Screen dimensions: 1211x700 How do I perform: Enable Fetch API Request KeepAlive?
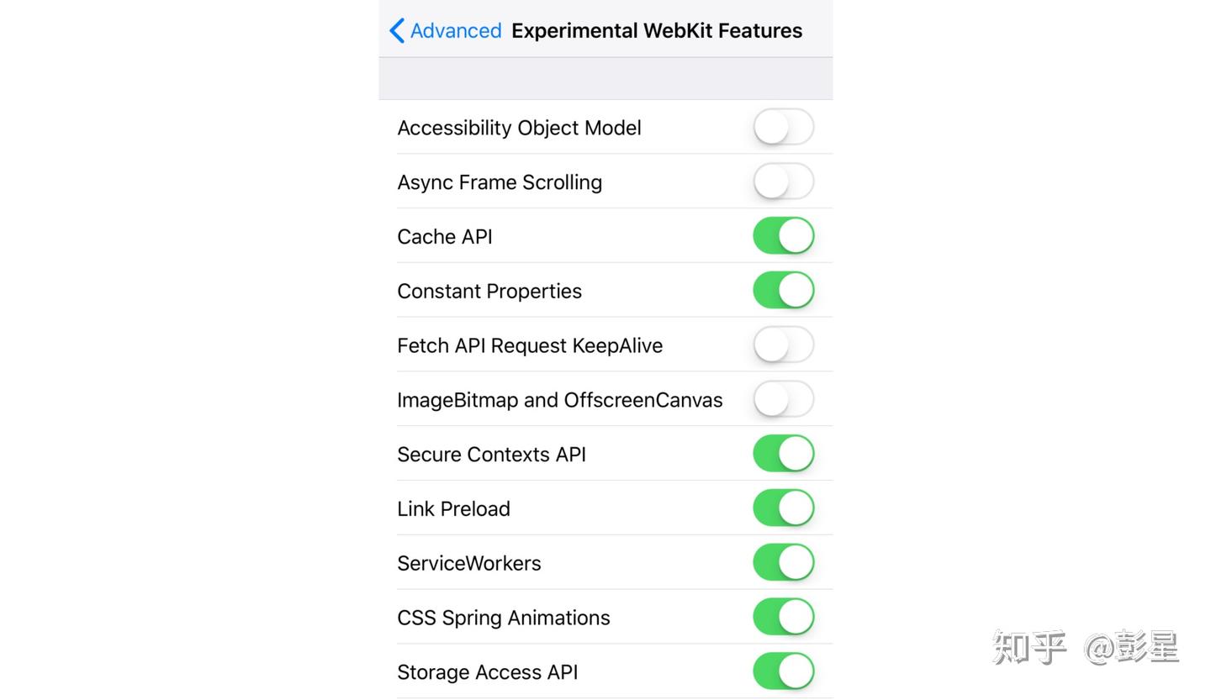click(783, 345)
